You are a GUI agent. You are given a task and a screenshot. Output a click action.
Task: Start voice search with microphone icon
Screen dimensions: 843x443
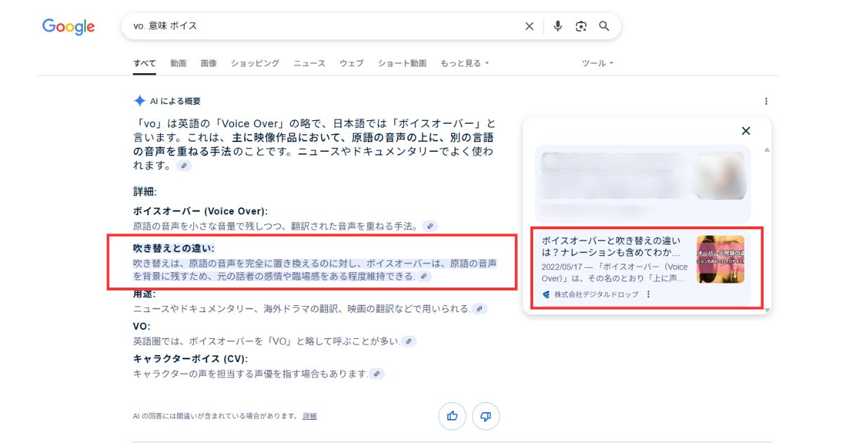[558, 26]
